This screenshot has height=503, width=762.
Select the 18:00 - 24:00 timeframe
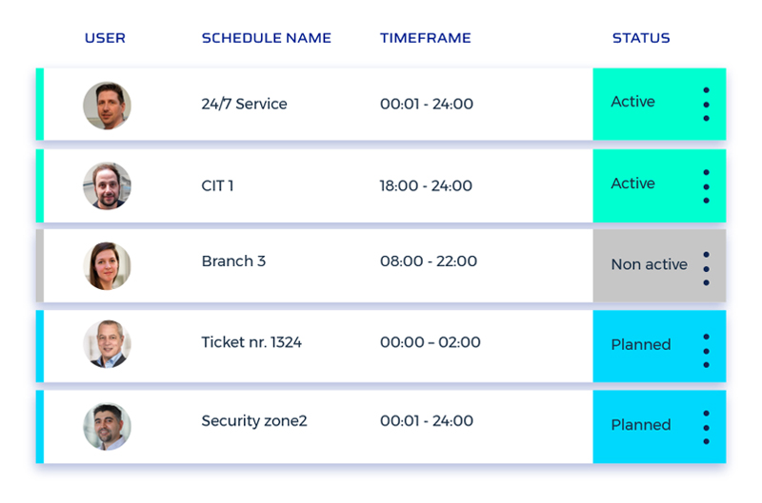coord(426,186)
